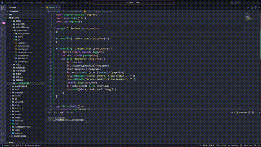Open the terminal launch profile dropdown arrow

click(x=234, y=113)
